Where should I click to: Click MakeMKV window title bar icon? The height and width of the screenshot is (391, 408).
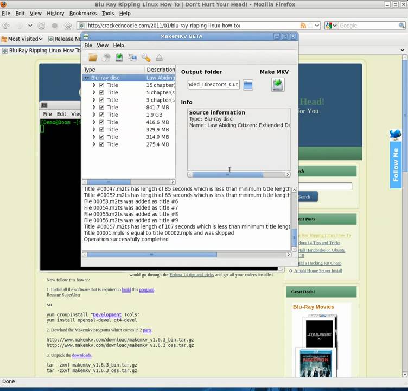click(x=86, y=36)
